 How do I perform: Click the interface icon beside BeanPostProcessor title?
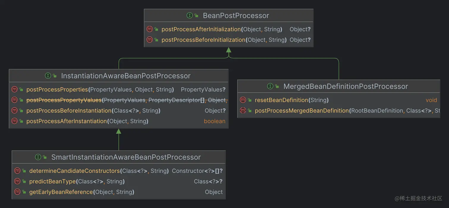pos(189,15)
